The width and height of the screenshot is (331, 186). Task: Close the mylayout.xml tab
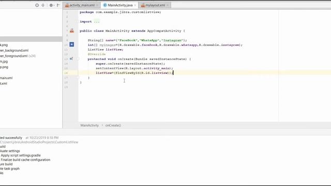pos(168,5)
